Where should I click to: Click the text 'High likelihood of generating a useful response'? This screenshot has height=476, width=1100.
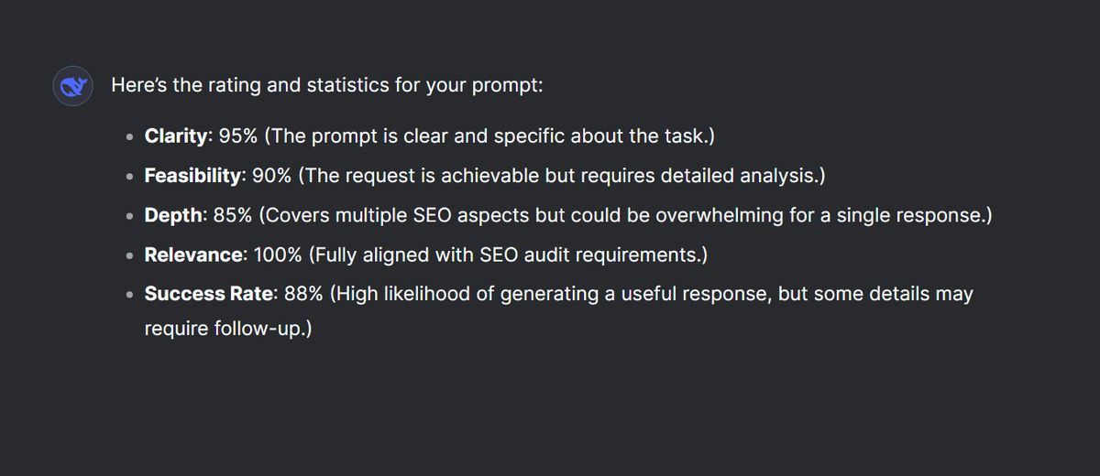tap(545, 294)
